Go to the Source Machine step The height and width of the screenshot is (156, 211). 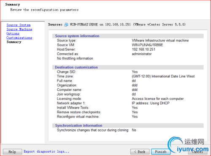19,29
